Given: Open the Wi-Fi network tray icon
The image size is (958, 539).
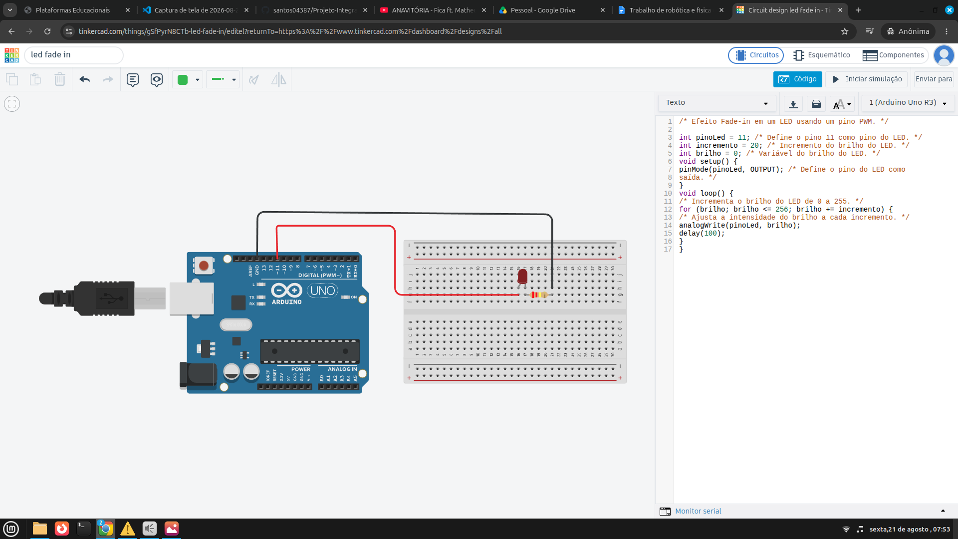Looking at the screenshot, I should (x=846, y=529).
